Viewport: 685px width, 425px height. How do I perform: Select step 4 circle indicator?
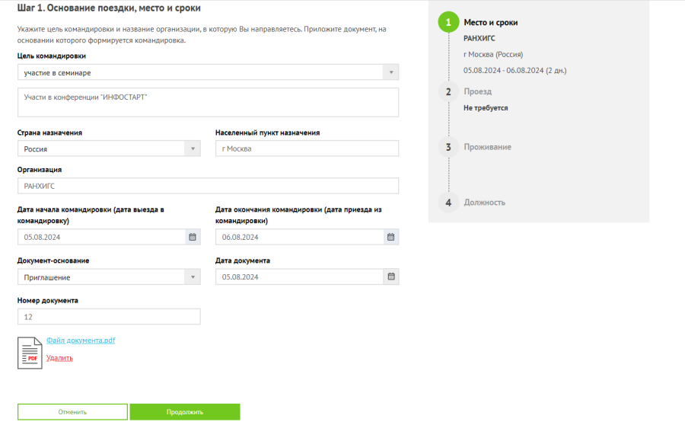pos(448,203)
